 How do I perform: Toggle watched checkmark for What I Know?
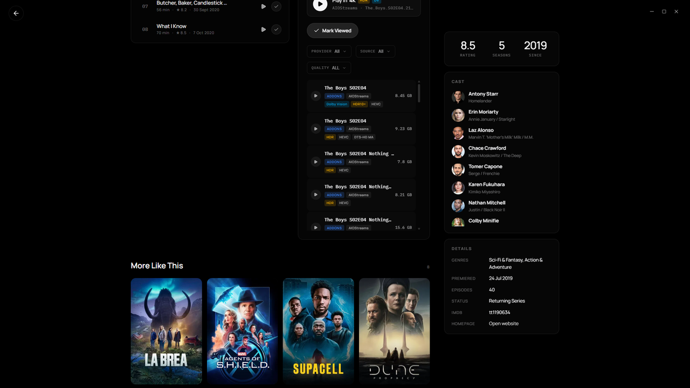tap(276, 30)
